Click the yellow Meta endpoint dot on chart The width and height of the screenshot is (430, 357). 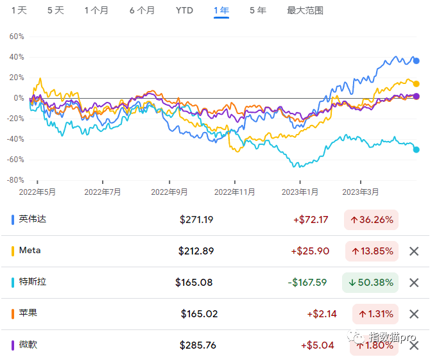(417, 84)
